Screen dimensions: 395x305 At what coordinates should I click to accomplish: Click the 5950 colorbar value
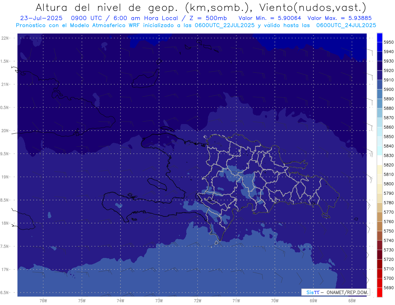pyautogui.click(x=388, y=42)
